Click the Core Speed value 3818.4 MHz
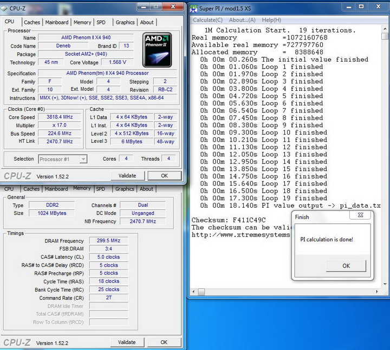This screenshot has height=350, width=390. [60, 117]
